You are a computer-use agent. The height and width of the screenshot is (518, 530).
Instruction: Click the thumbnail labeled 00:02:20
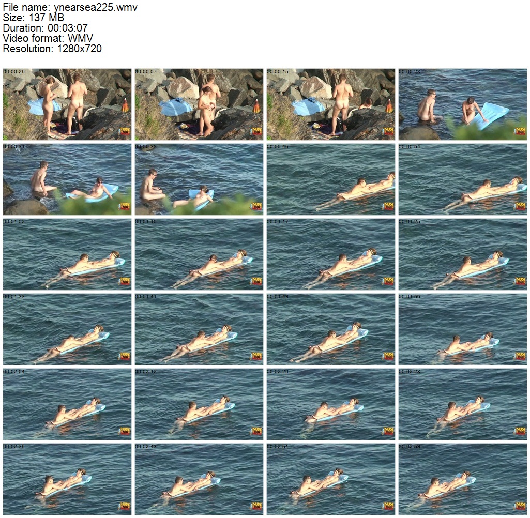[x=330, y=404]
